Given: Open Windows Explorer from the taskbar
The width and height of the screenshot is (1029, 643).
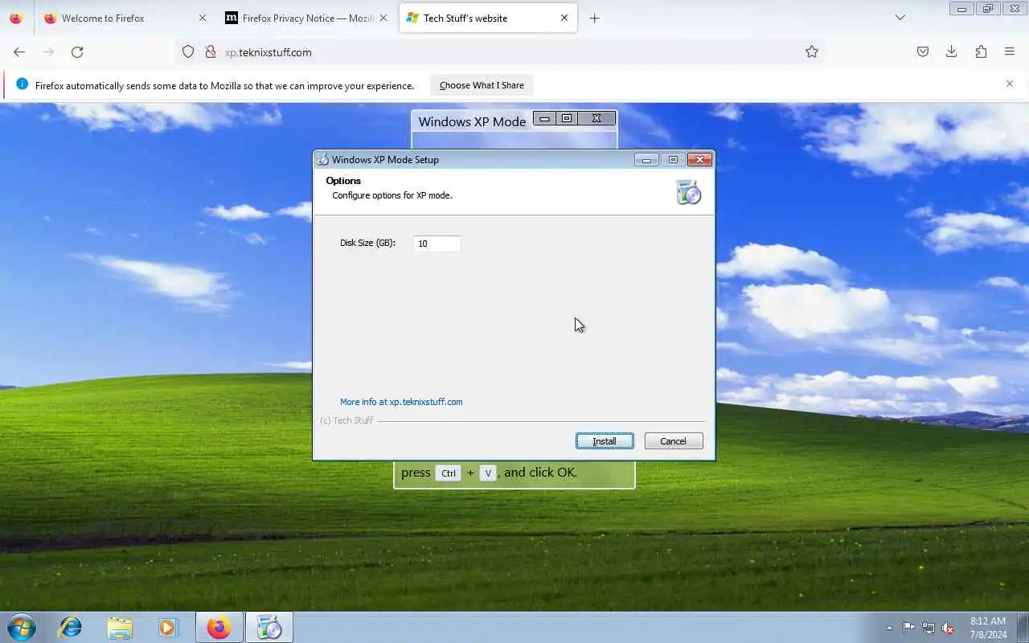Looking at the screenshot, I should click(120, 627).
